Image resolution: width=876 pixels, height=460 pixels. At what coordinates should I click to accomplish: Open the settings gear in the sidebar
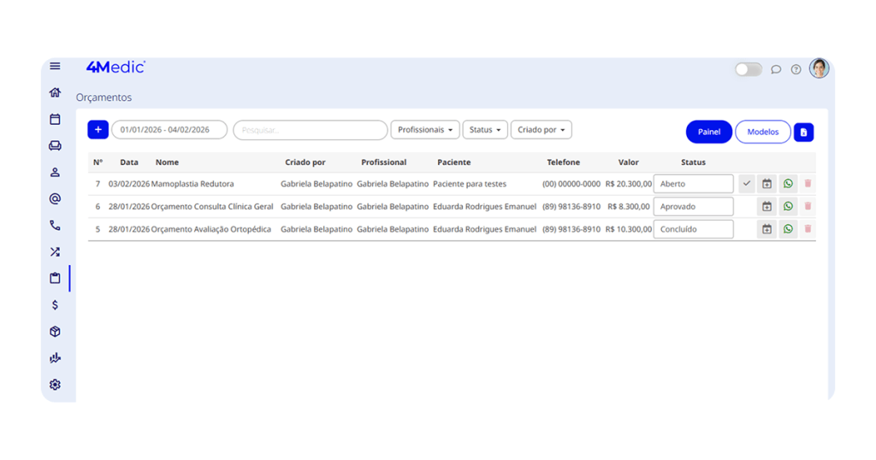[x=55, y=385]
